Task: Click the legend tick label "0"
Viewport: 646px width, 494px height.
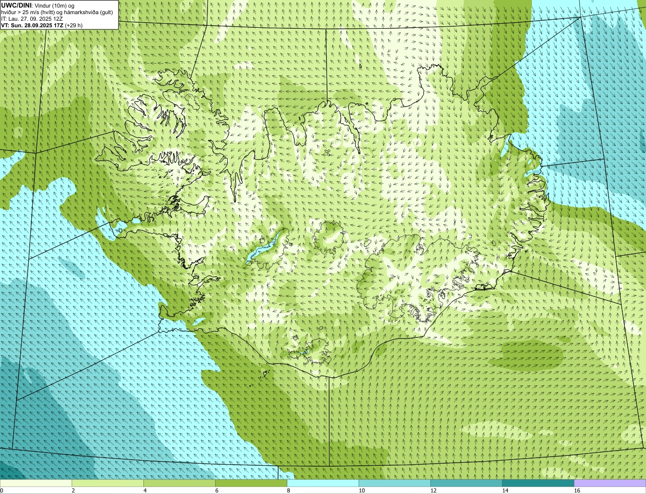Action: coord(2,490)
